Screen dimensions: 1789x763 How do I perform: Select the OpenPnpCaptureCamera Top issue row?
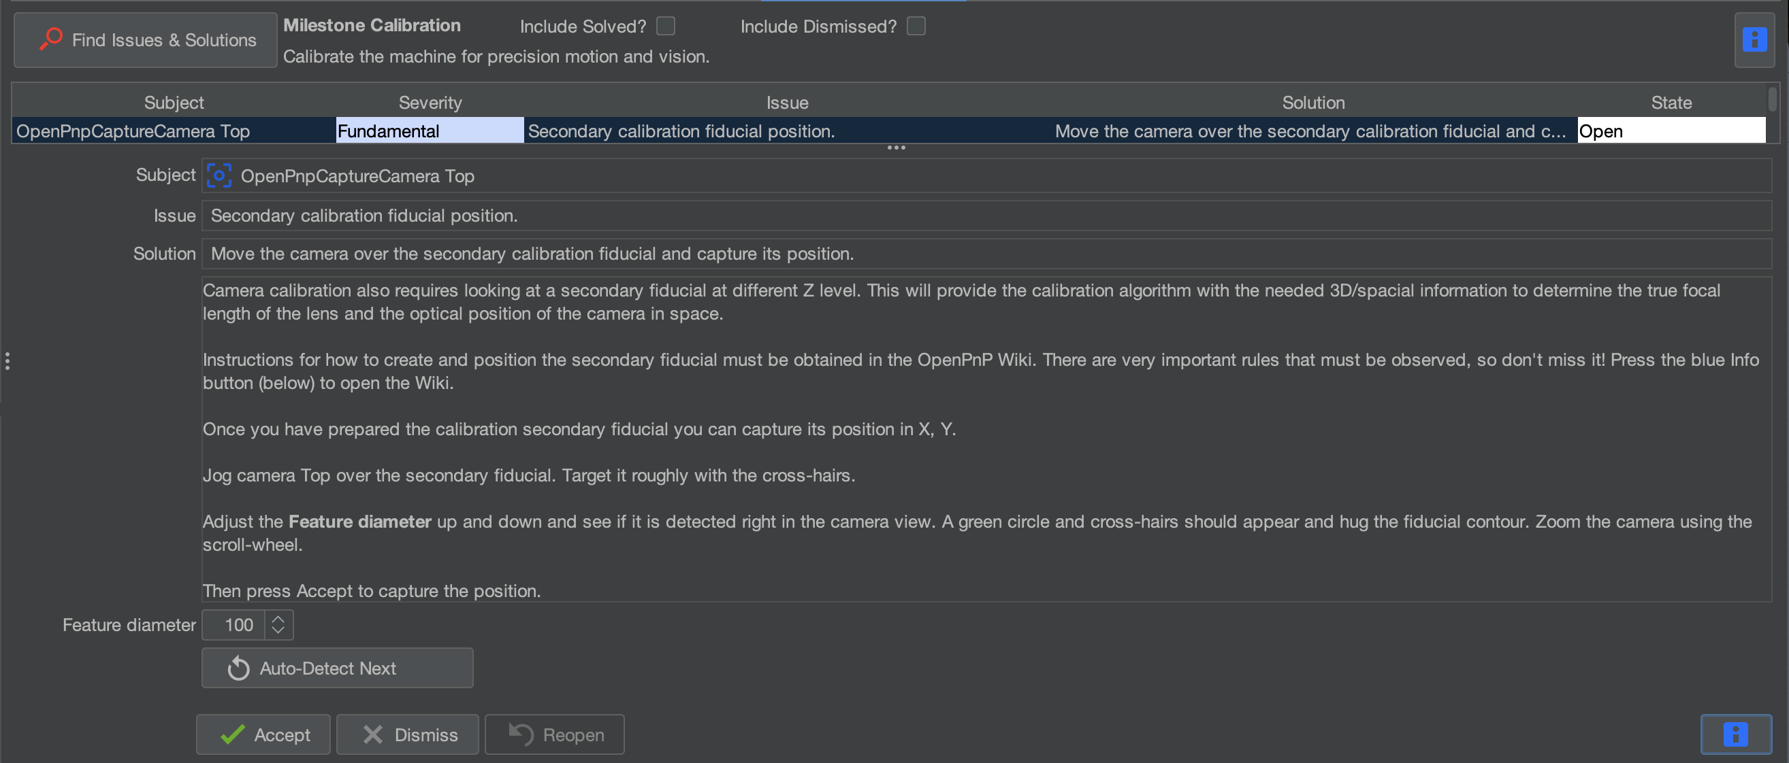(889, 131)
